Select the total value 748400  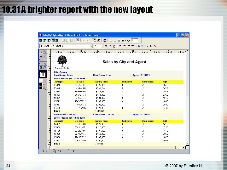tap(99, 144)
